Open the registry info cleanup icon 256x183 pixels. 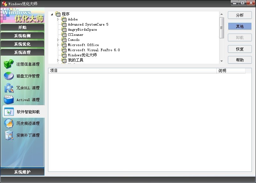tap(9, 64)
